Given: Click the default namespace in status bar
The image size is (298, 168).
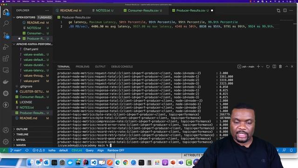Looking at the screenshot, I should [x=63, y=150].
